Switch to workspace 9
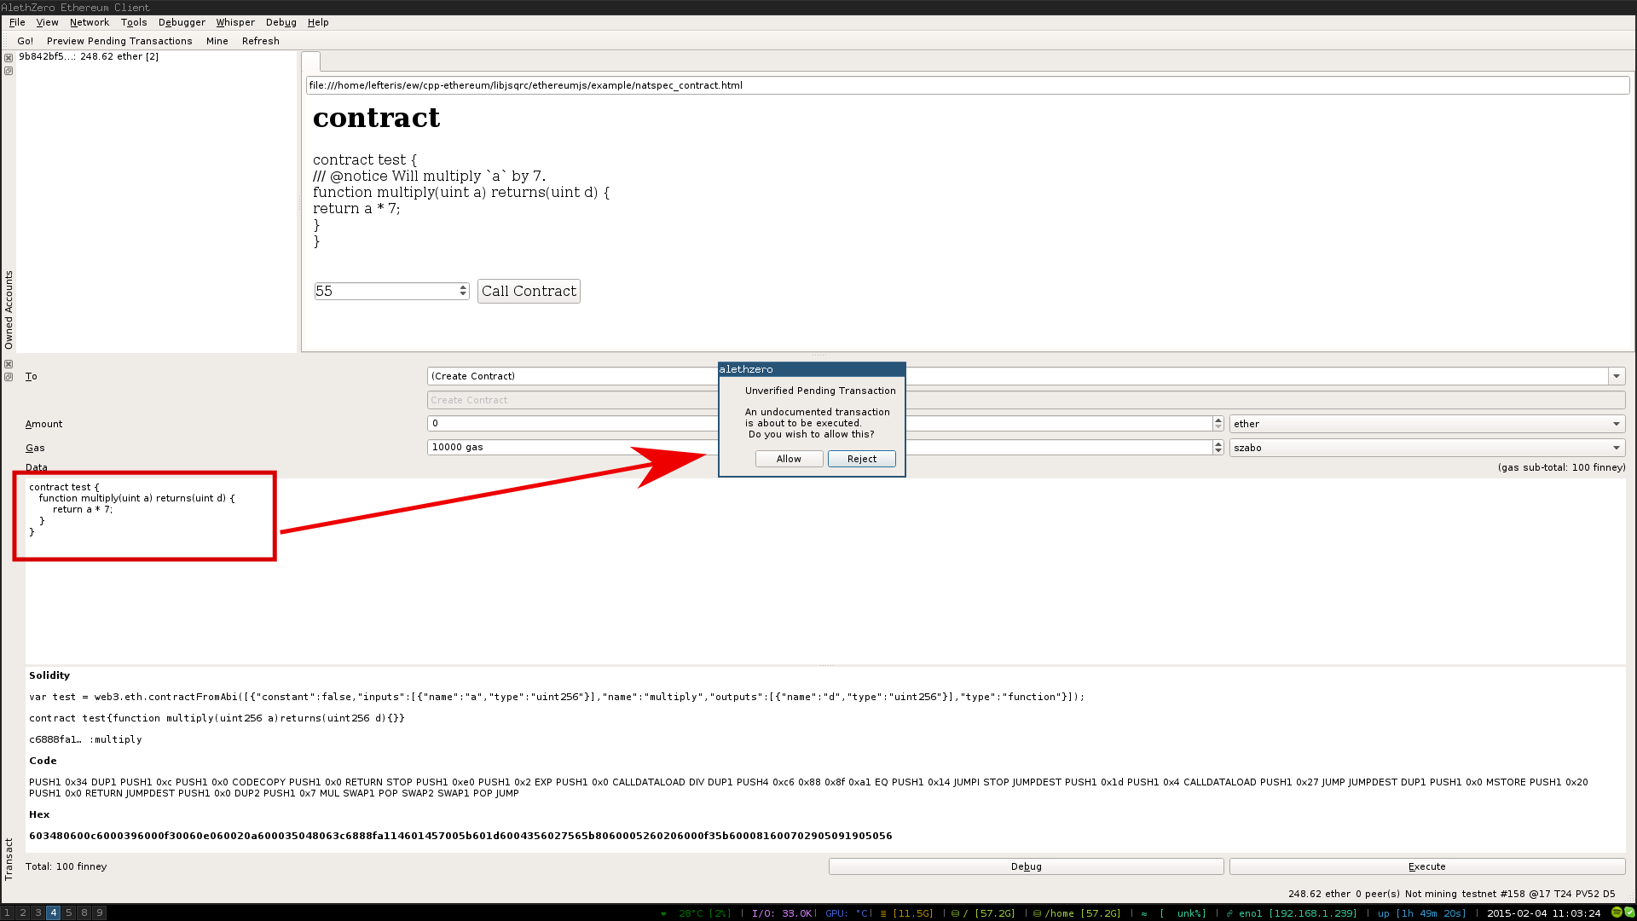Viewport: 1637px width, 921px height. tap(100, 912)
